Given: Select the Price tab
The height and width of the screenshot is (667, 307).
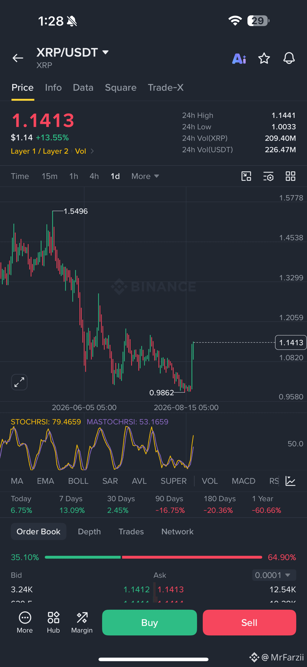Looking at the screenshot, I should click(23, 87).
